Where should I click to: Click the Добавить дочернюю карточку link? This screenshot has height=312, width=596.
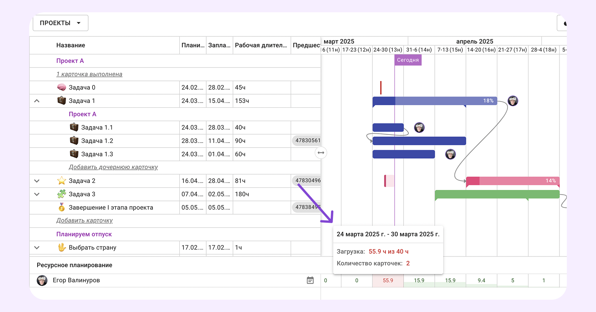coord(113,167)
